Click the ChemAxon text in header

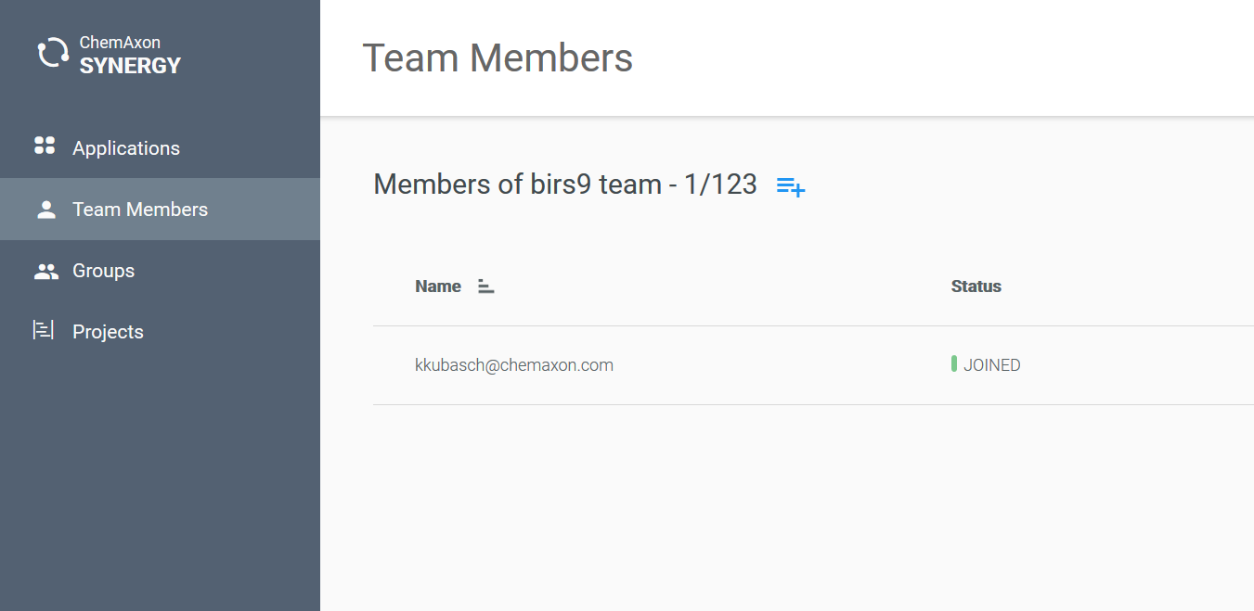120,43
